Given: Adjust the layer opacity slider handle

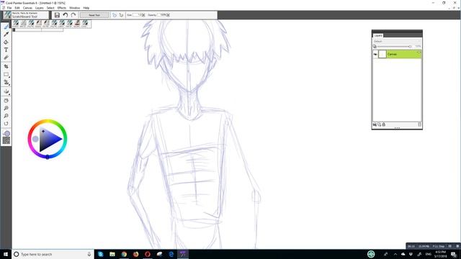Looking at the screenshot, I should (x=410, y=46).
